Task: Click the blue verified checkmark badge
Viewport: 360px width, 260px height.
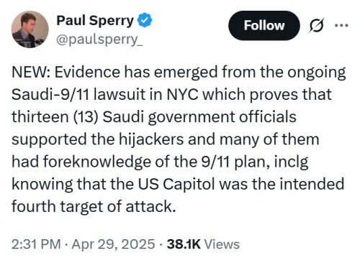Action: (x=145, y=20)
